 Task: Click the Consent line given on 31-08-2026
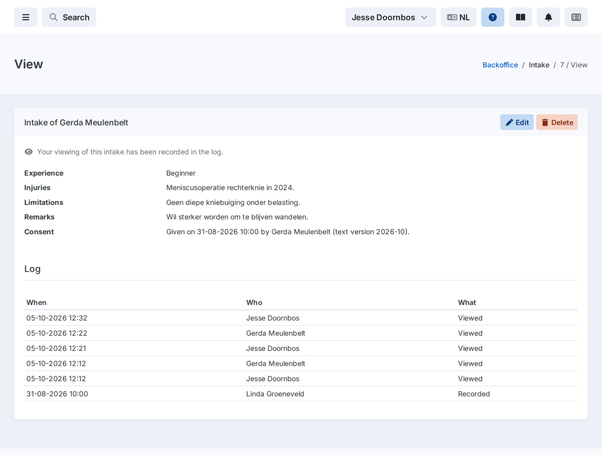click(288, 232)
